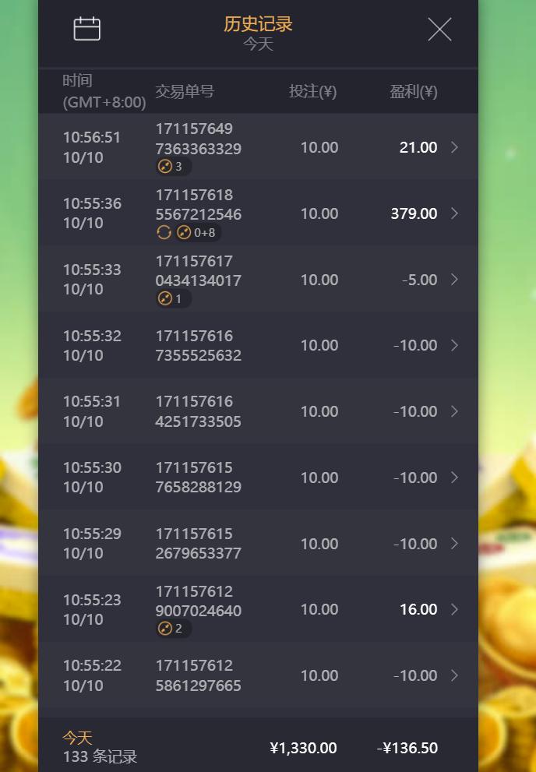The image size is (536, 772).
Task: Open the calendar date picker icon
Action: coord(86,29)
